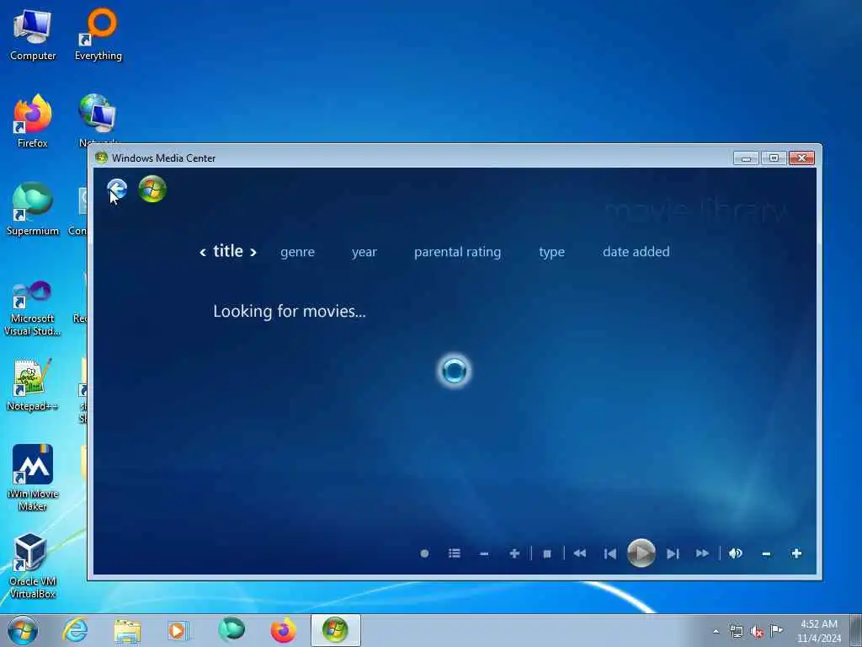Launch Internet Explorer from the taskbar
The height and width of the screenshot is (647, 862).
point(75,630)
